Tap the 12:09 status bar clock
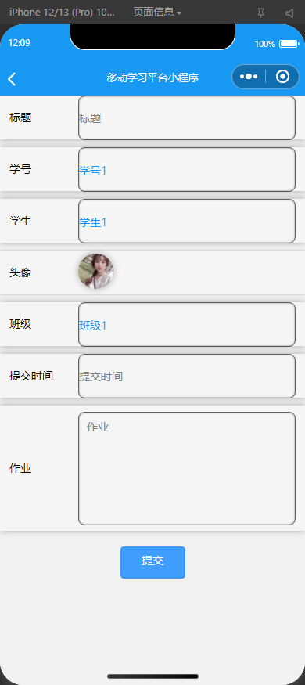The height and width of the screenshot is (685, 305). click(20, 43)
